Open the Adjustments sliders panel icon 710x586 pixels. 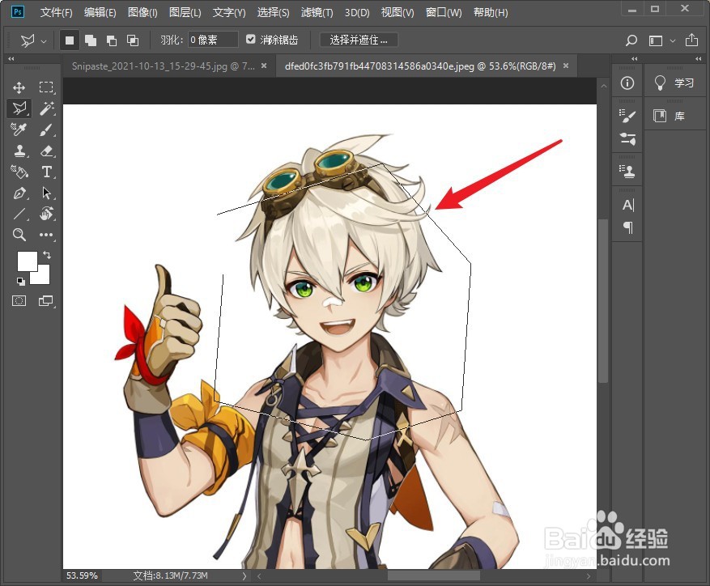point(627,138)
